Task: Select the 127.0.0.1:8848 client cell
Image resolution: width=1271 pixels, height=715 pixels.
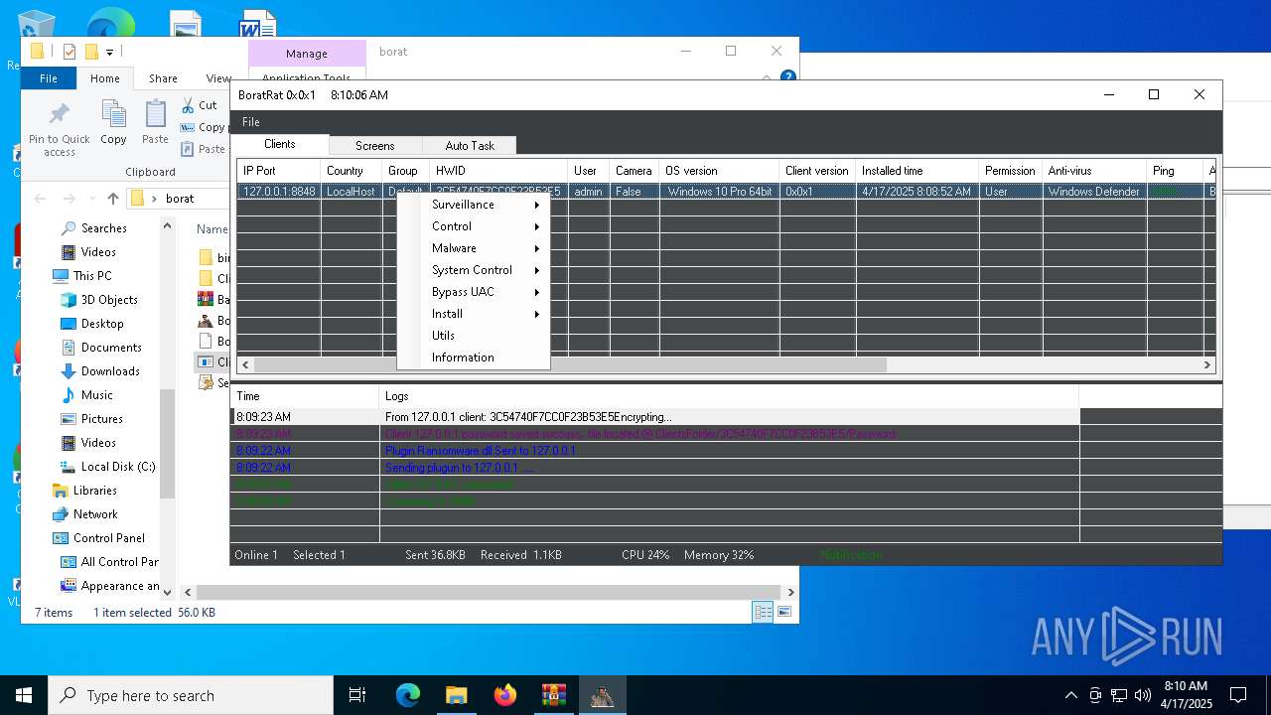Action: click(279, 192)
